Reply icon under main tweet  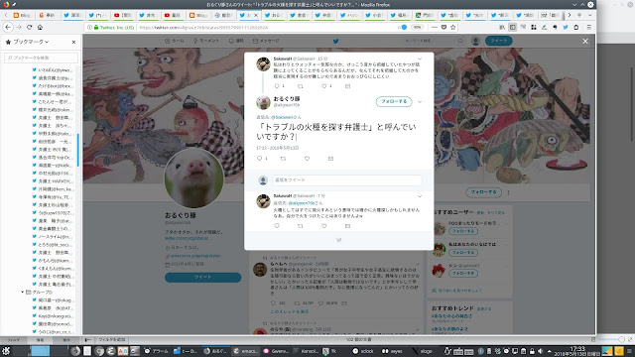260,159
